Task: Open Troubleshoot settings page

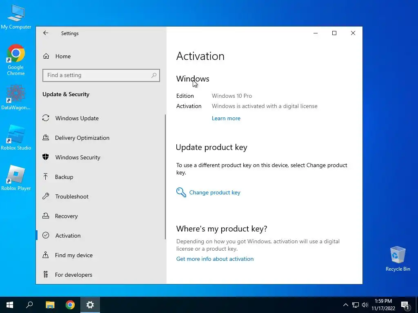Action: [x=72, y=196]
